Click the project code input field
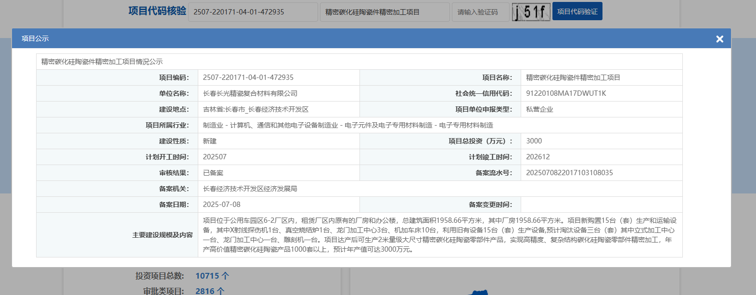Screen dimensions: 756x295 (253, 12)
